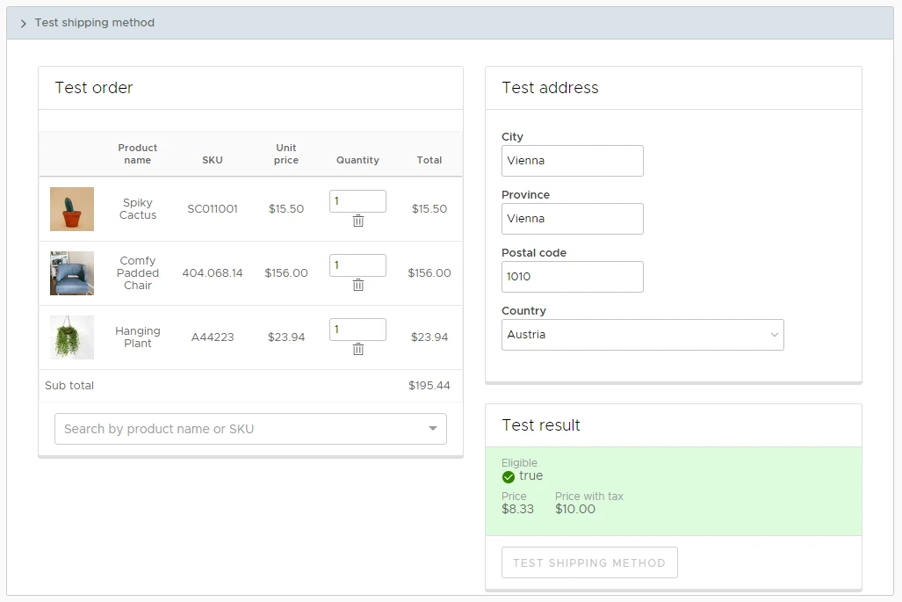Image resolution: width=902 pixels, height=602 pixels.
Task: Edit quantity for Spiky Cactus
Action: coord(357,201)
